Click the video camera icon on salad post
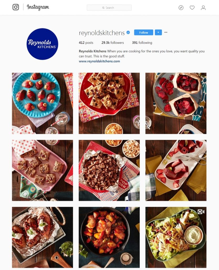Screen dimensions: 219x270 coord(201,212)
